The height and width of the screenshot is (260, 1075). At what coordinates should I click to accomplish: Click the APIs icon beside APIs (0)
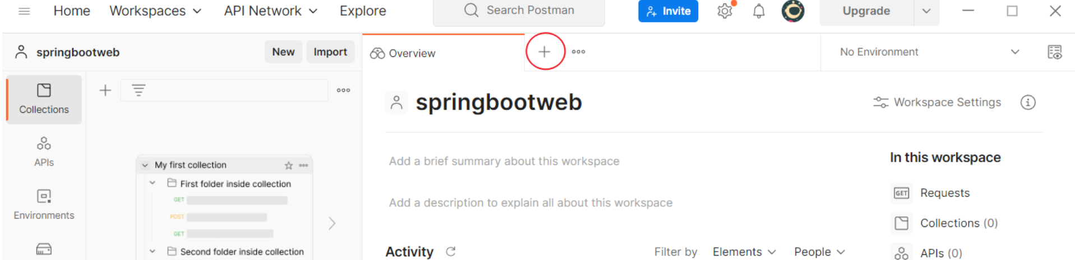click(x=901, y=253)
